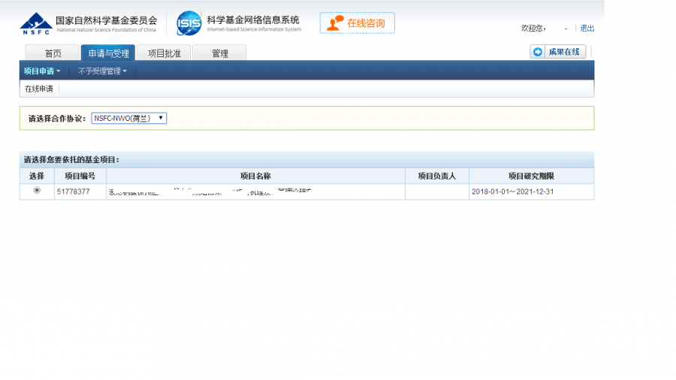Click the NSFC mountain logo

click(36, 23)
